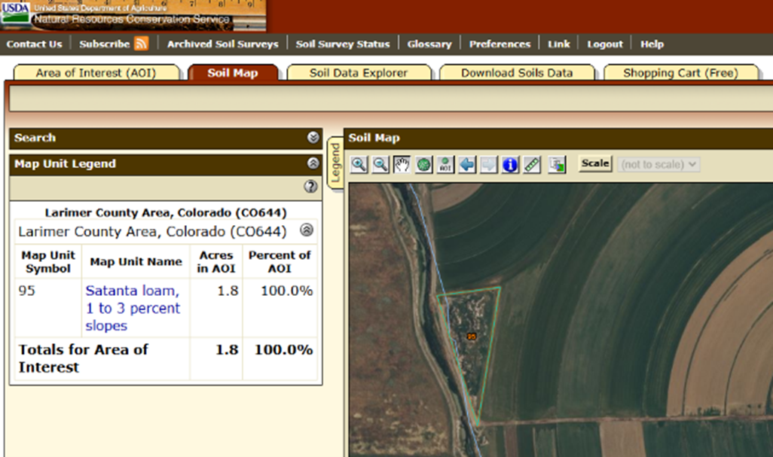The width and height of the screenshot is (773, 457).
Task: Open Soil Data Explorer tab
Action: [x=359, y=73]
